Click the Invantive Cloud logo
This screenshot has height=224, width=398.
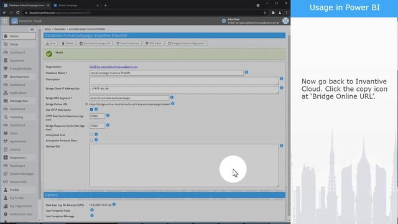(x=26, y=21)
